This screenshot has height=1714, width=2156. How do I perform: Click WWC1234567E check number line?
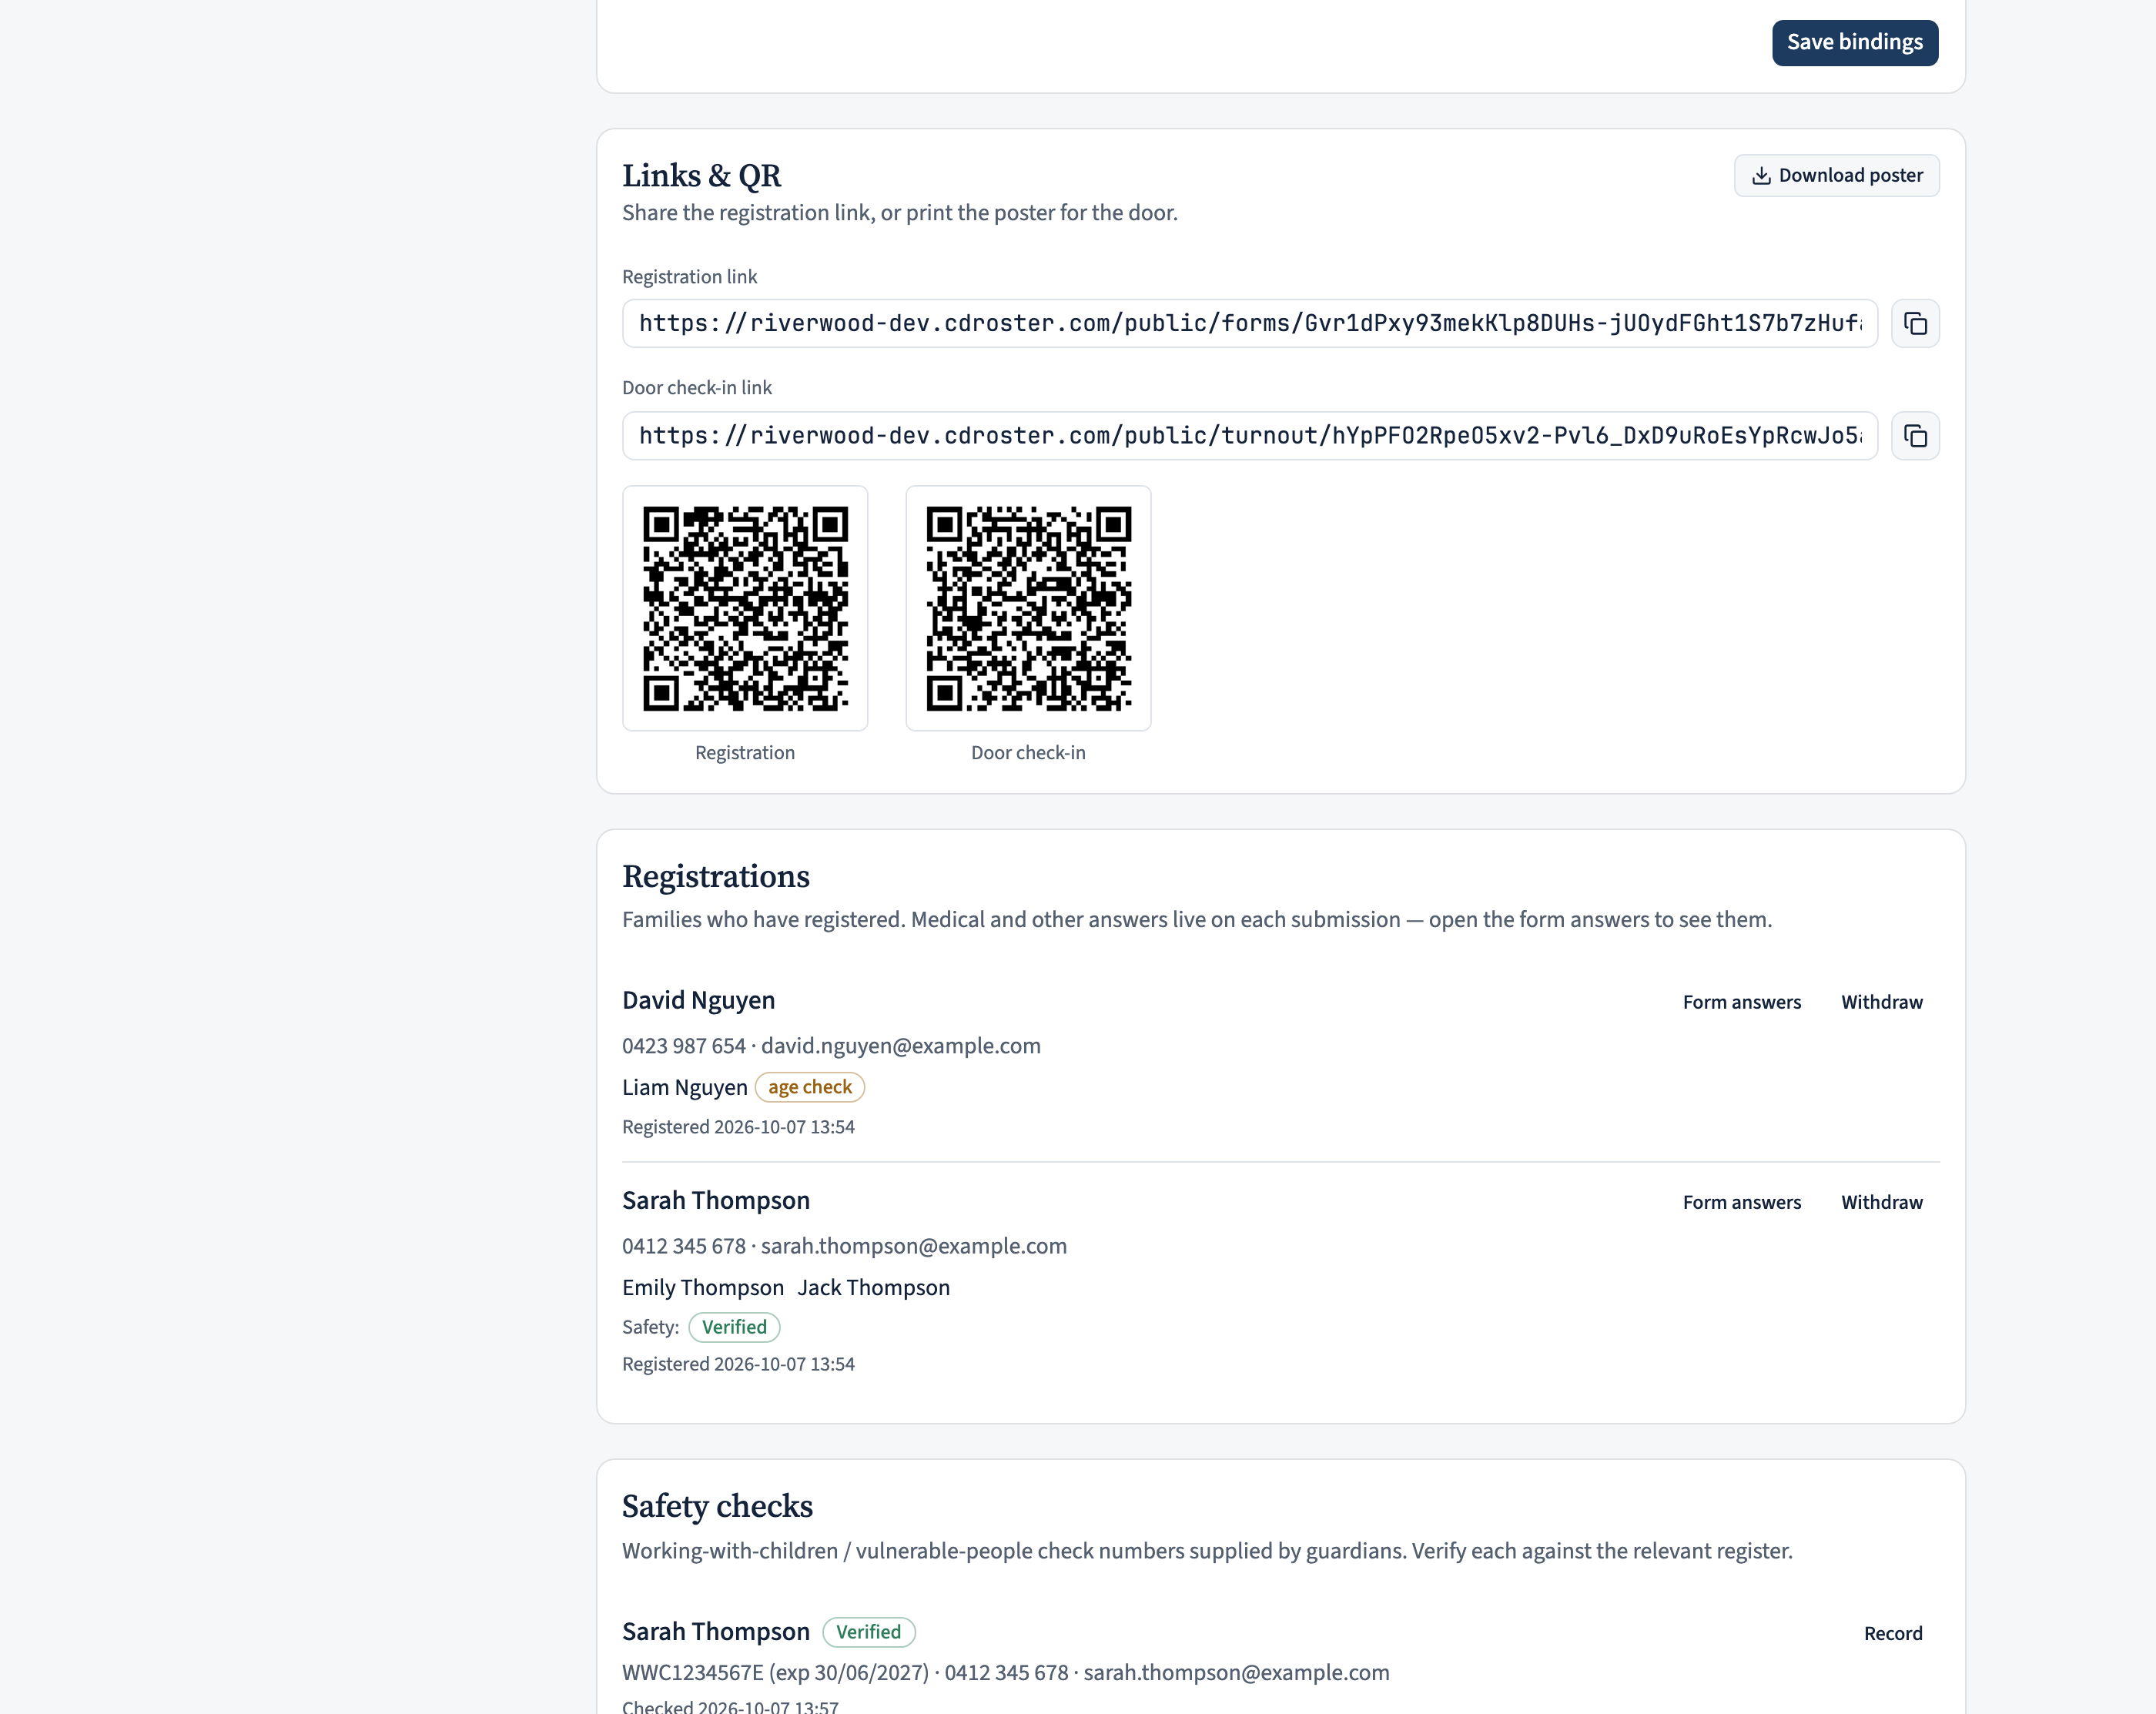1005,1673
